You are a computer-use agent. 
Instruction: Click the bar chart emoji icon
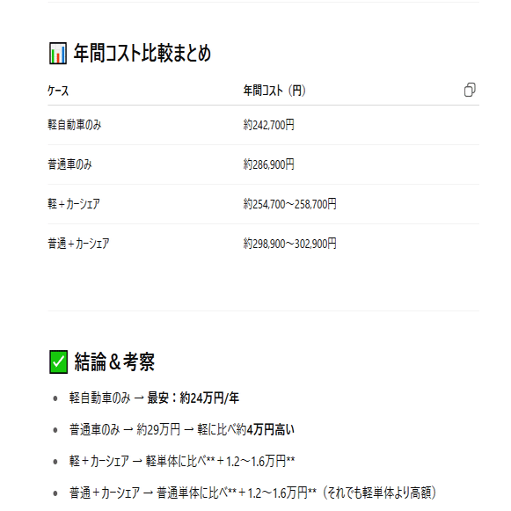58,53
